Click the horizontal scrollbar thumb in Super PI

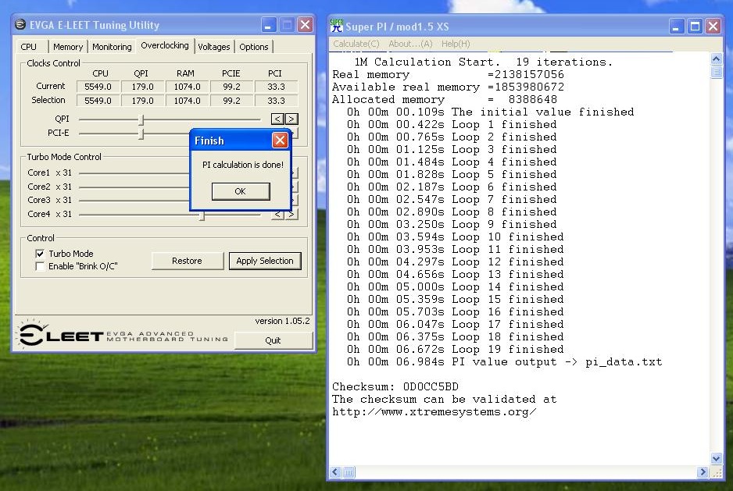349,471
